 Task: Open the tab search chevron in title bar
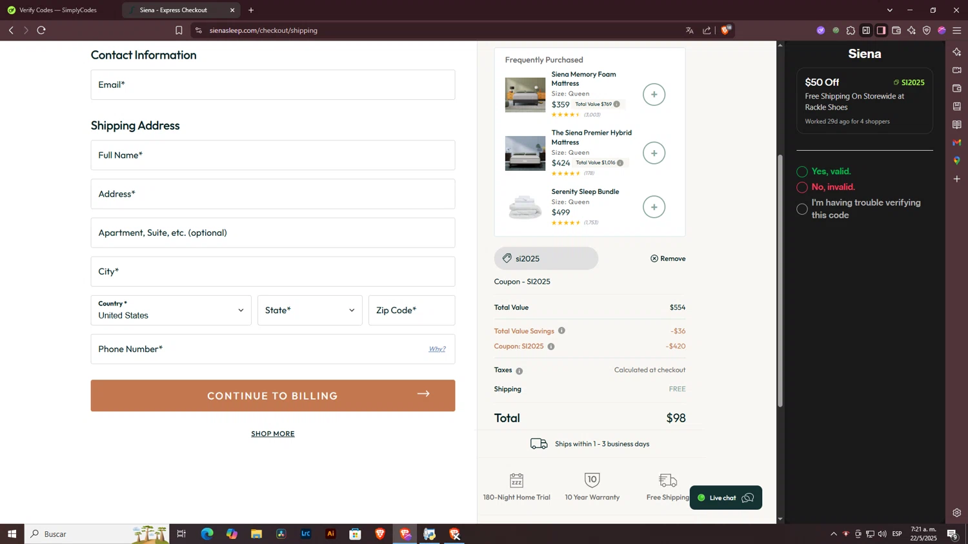pos(889,10)
